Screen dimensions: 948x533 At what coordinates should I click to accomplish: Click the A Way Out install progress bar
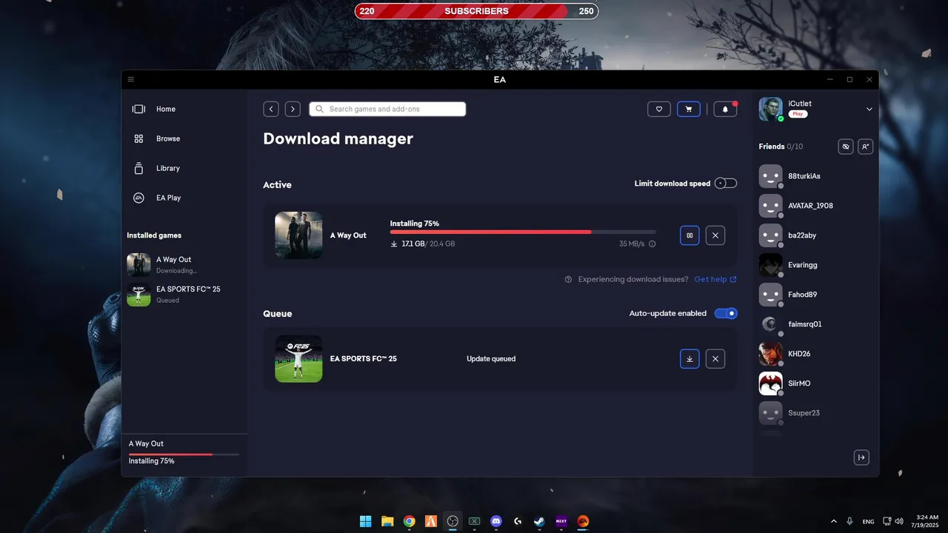(x=523, y=232)
